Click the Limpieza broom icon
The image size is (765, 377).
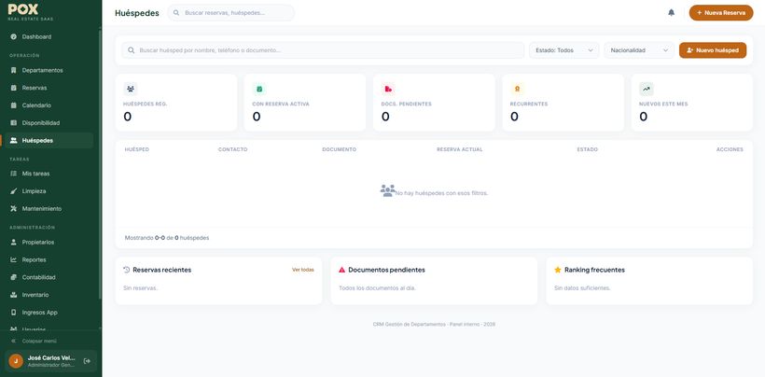coord(13,191)
